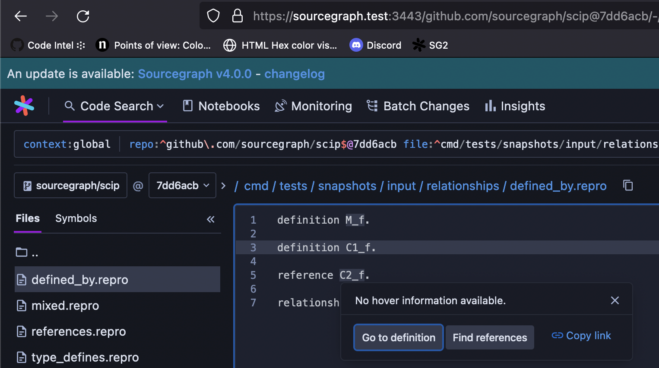Viewport: 659px width, 368px height.
Task: Open relationships breadcrumb folder
Action: (463, 186)
